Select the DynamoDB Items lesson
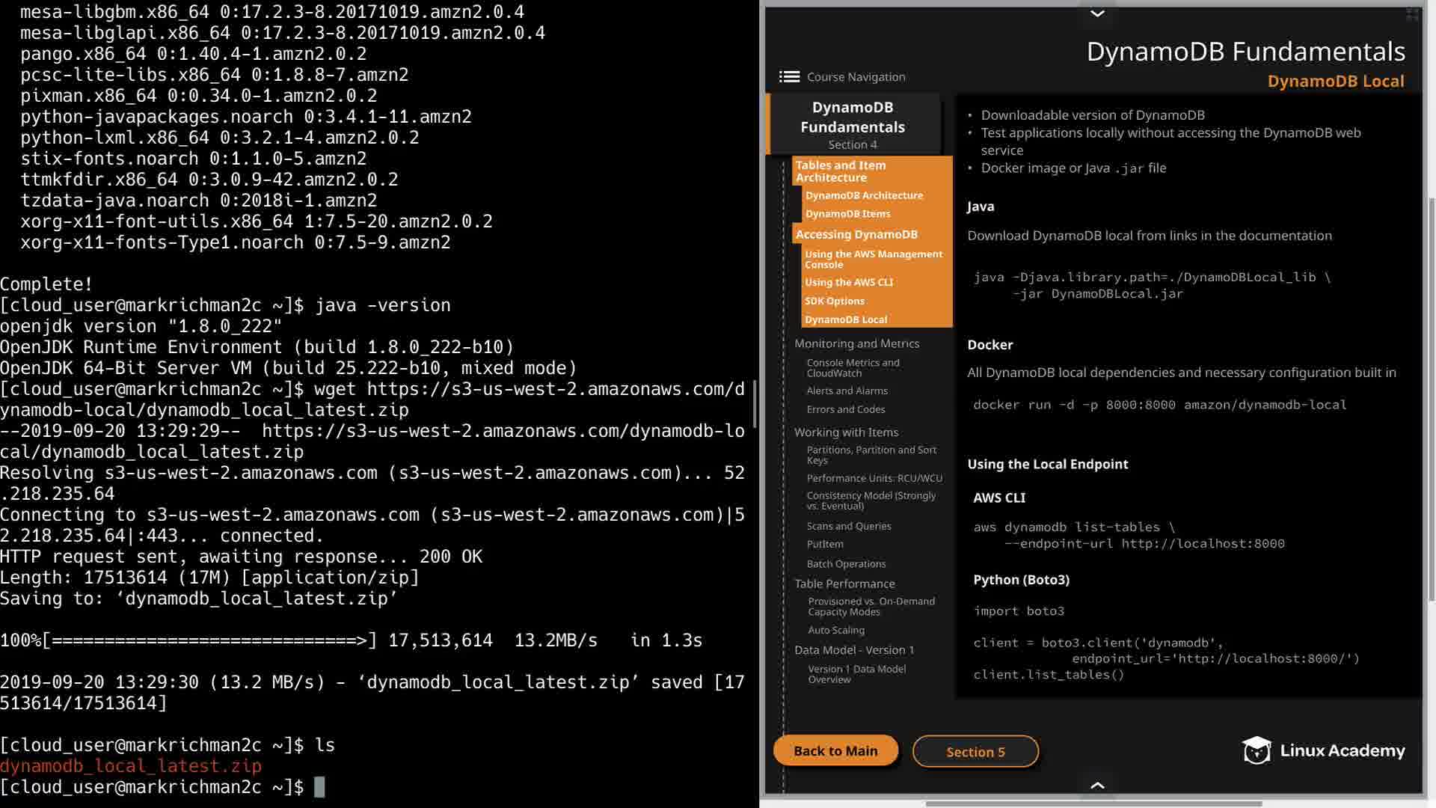 click(x=847, y=214)
